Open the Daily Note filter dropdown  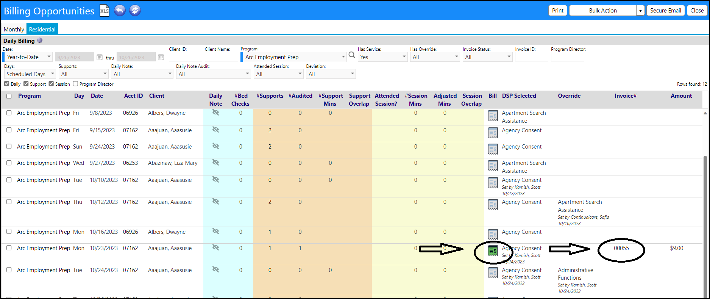click(142, 74)
